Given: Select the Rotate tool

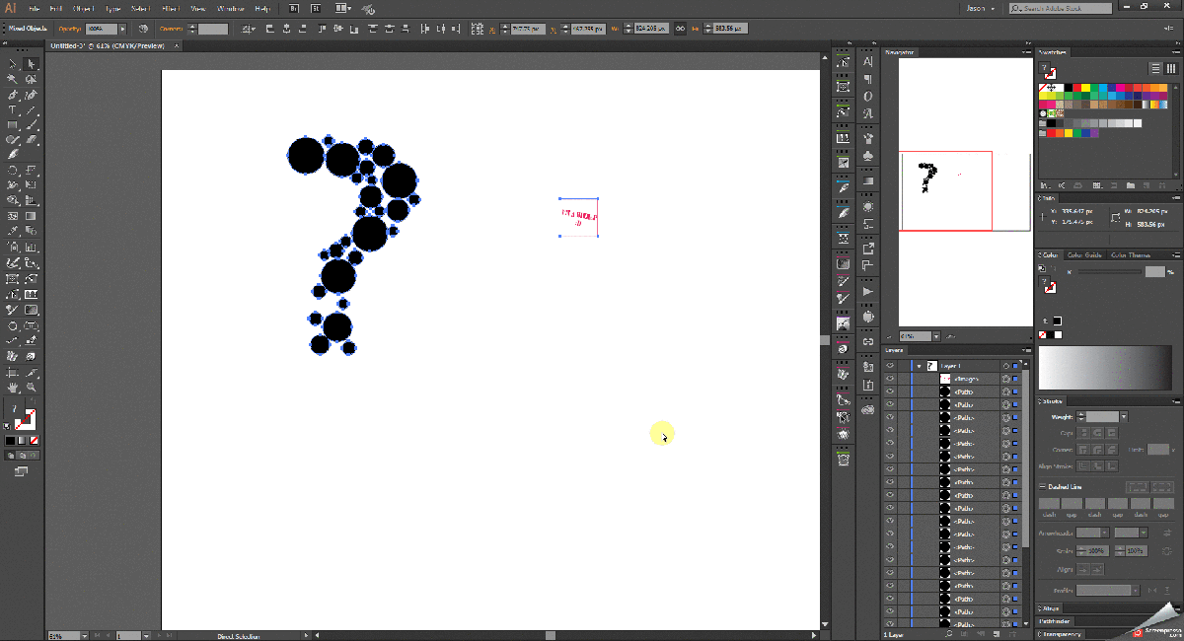Looking at the screenshot, I should coord(13,172).
